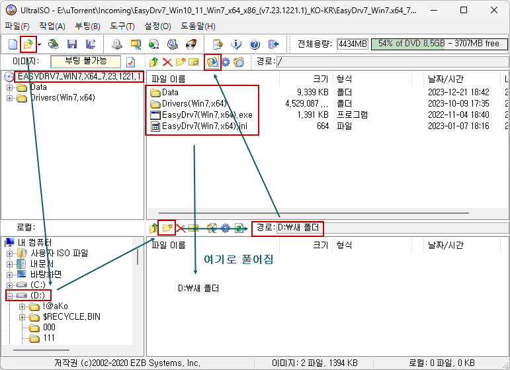
Task: Open the 부팅(B) menu
Action: coord(87,26)
